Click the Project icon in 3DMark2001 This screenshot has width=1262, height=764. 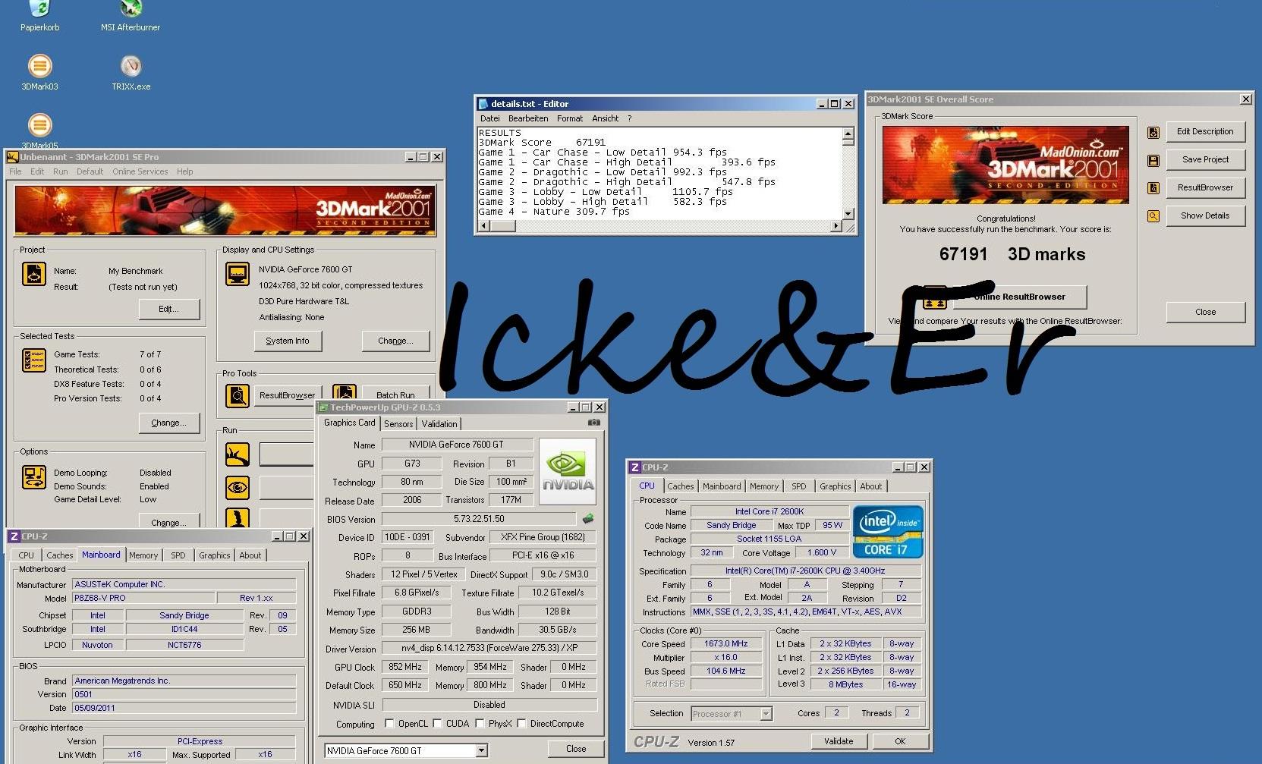(33, 274)
